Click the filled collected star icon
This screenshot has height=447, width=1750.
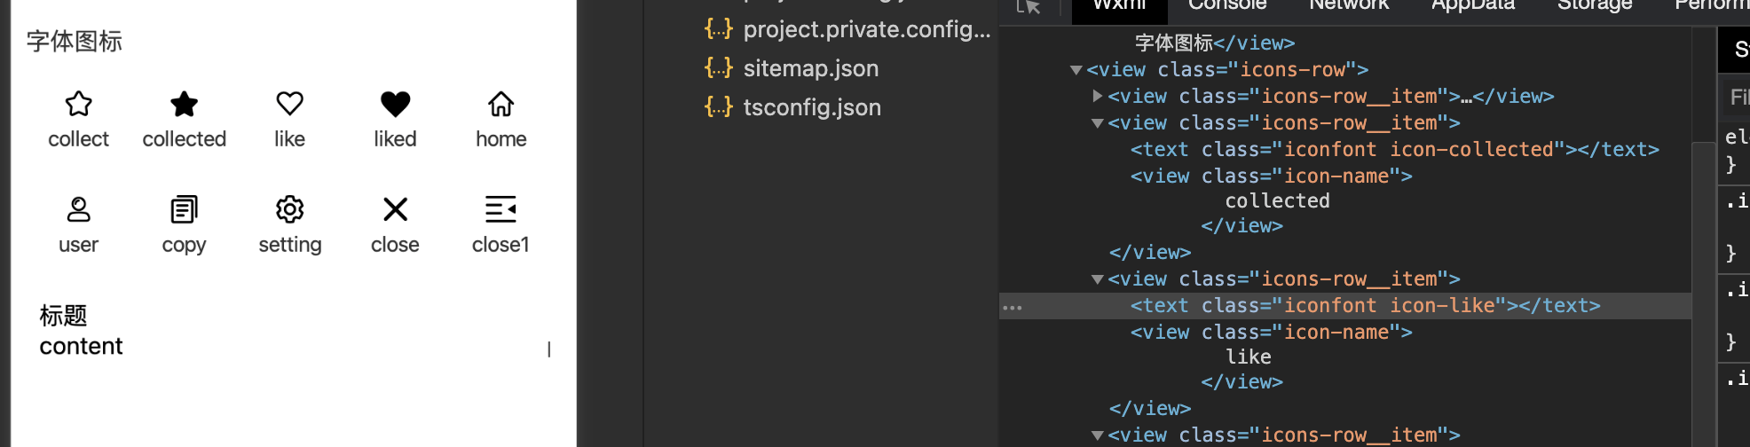coord(184,104)
